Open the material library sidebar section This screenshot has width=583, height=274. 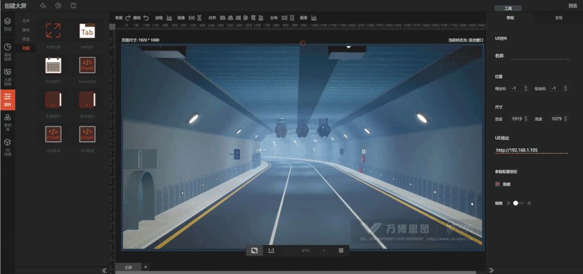(x=8, y=122)
